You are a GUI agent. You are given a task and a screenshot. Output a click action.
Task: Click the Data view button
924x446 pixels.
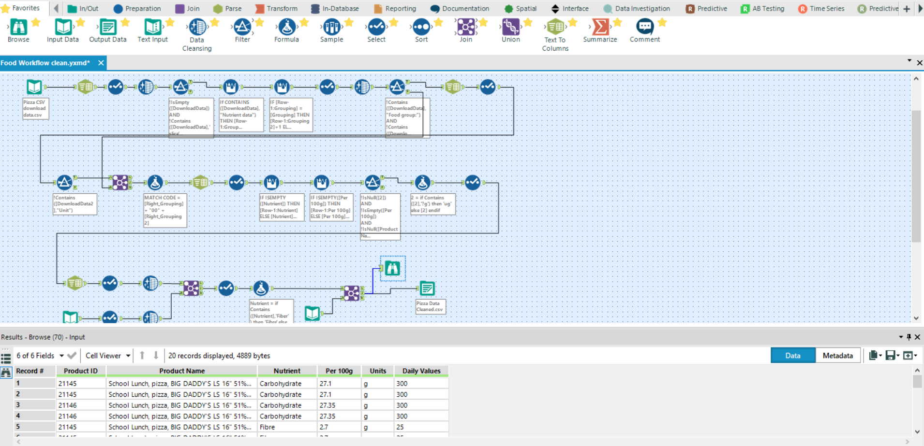792,356
